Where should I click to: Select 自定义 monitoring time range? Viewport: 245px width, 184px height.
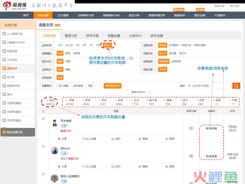(107, 45)
